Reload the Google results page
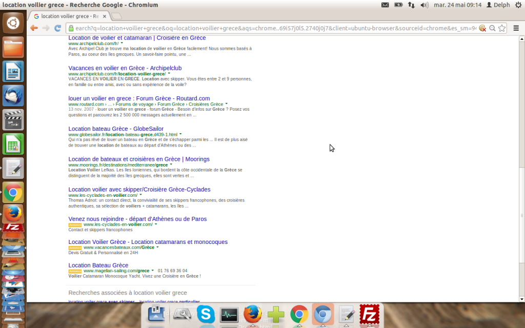This screenshot has height=328, width=525. click(57, 28)
